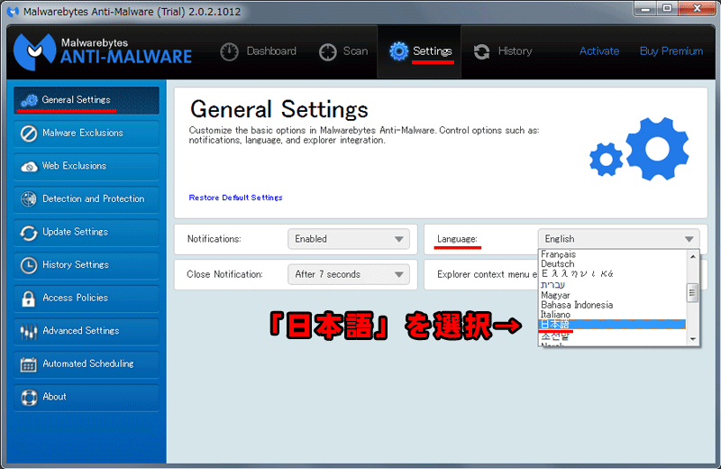The width and height of the screenshot is (721, 469).
Task: Choose Deutsch from the language list
Action: click(x=612, y=263)
